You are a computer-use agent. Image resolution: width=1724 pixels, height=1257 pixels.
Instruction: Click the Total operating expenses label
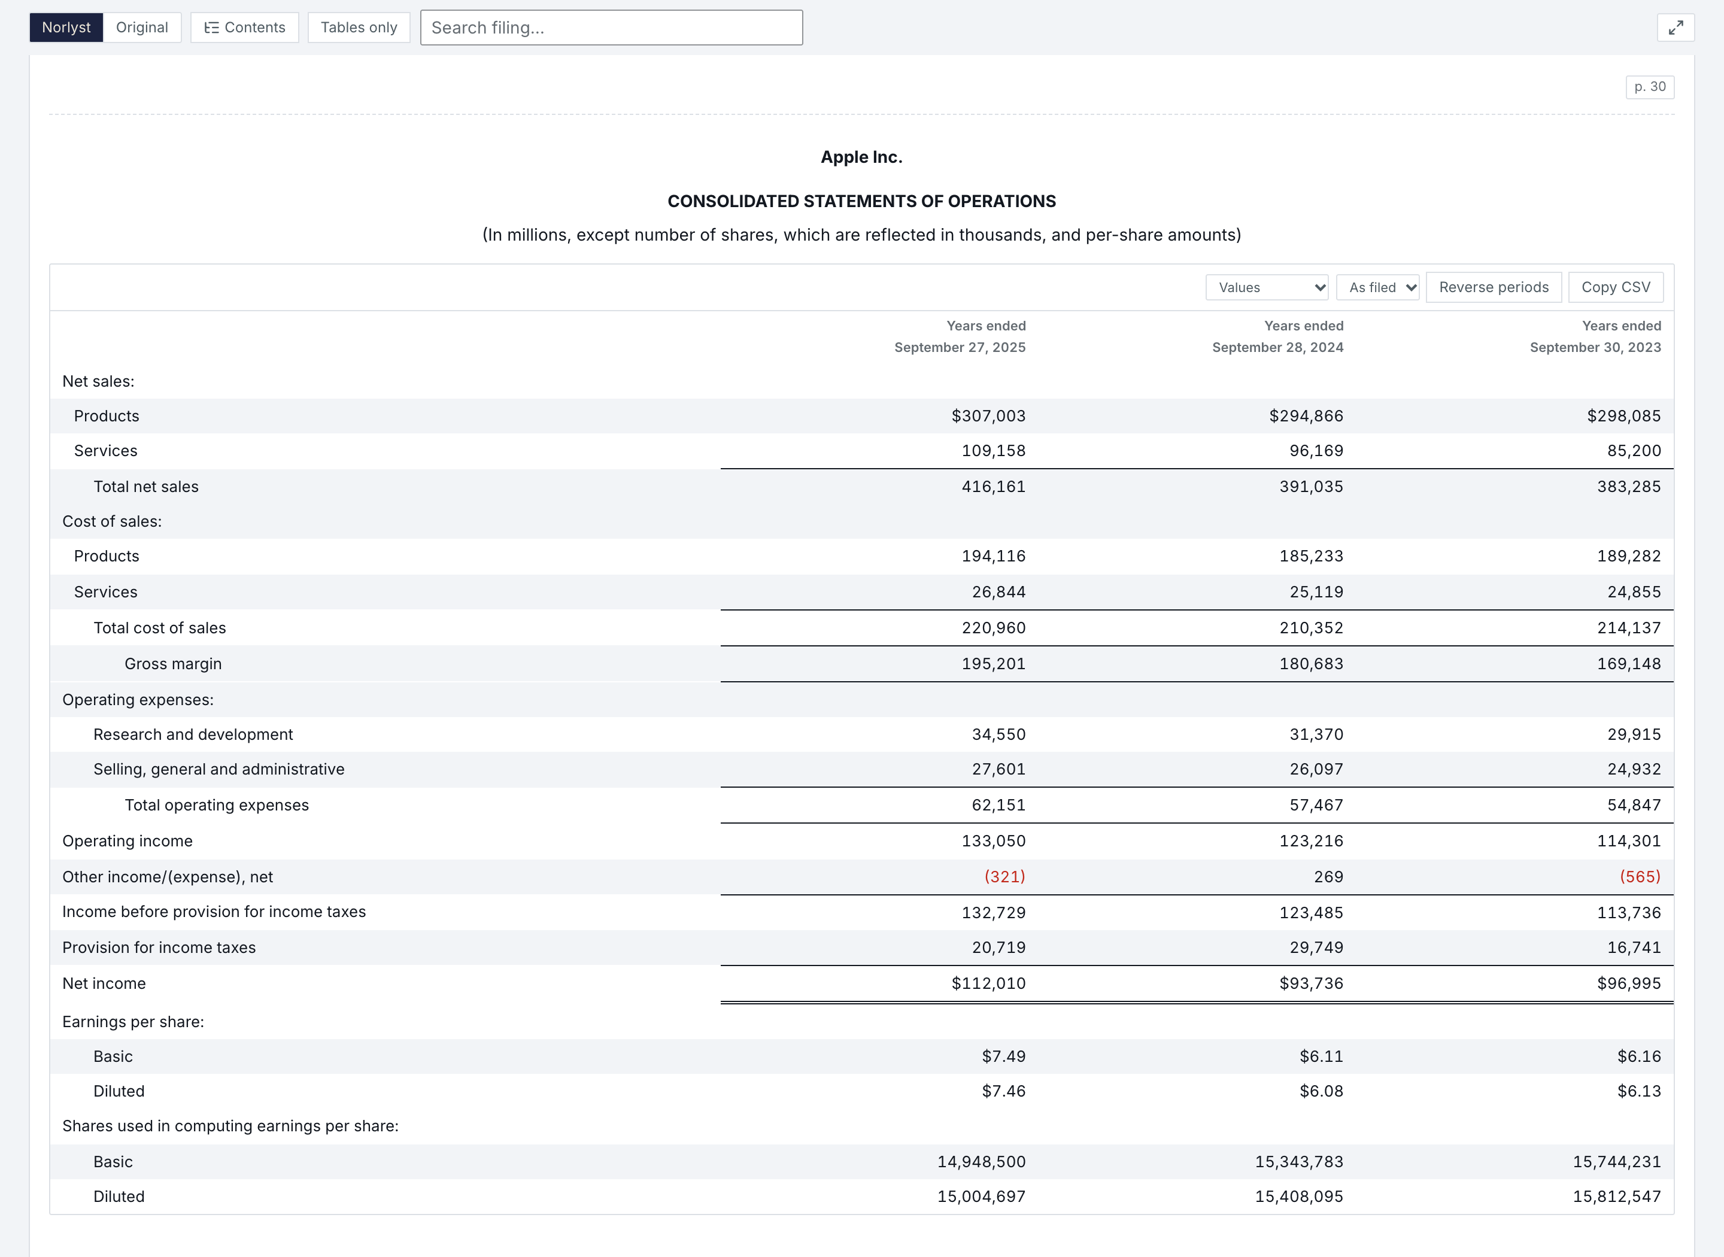(217, 806)
